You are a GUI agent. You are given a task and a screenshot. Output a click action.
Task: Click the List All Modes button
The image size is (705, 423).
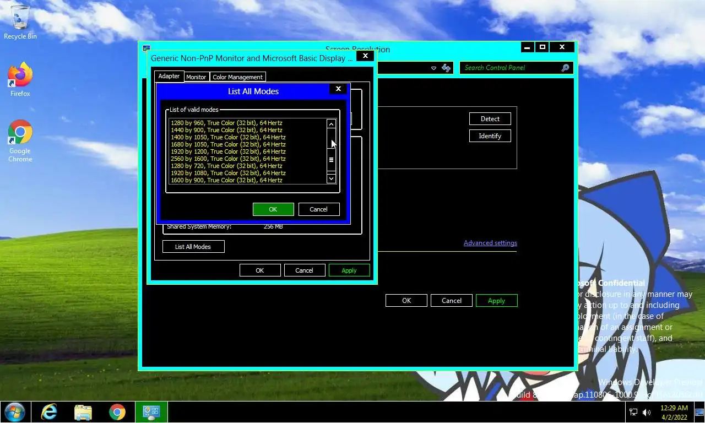(x=193, y=247)
